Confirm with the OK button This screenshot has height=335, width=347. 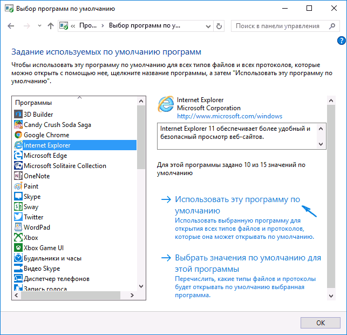[320, 323]
